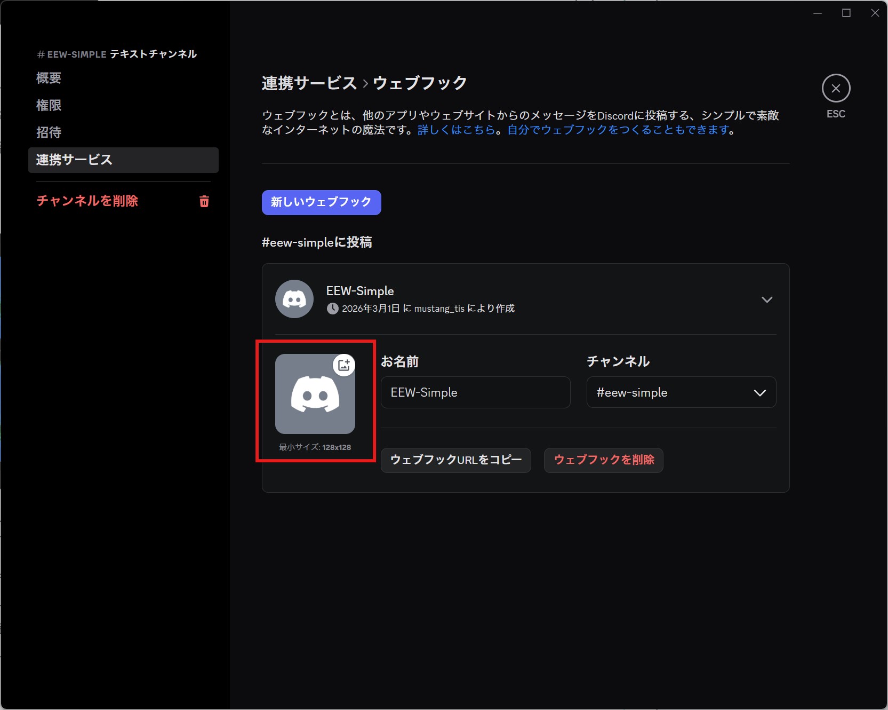Select 概要 in the sidebar
Image resolution: width=888 pixels, height=710 pixels.
49,78
